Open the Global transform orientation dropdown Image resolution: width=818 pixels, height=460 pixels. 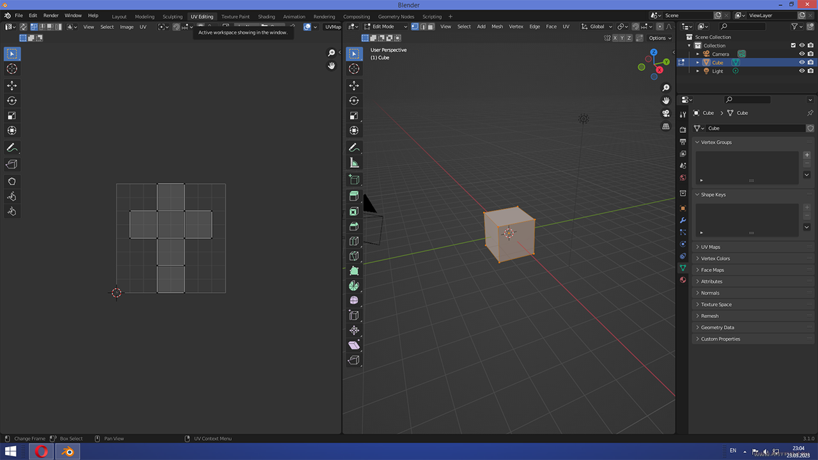(x=597, y=26)
